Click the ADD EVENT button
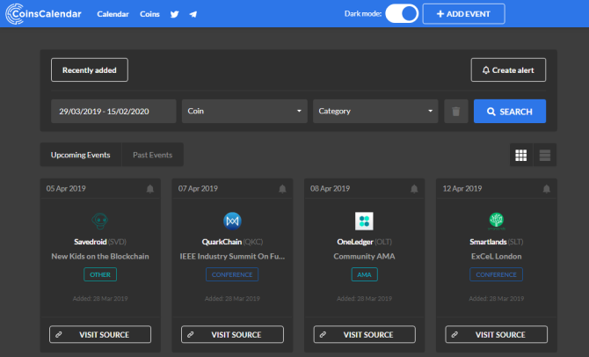 coord(463,14)
